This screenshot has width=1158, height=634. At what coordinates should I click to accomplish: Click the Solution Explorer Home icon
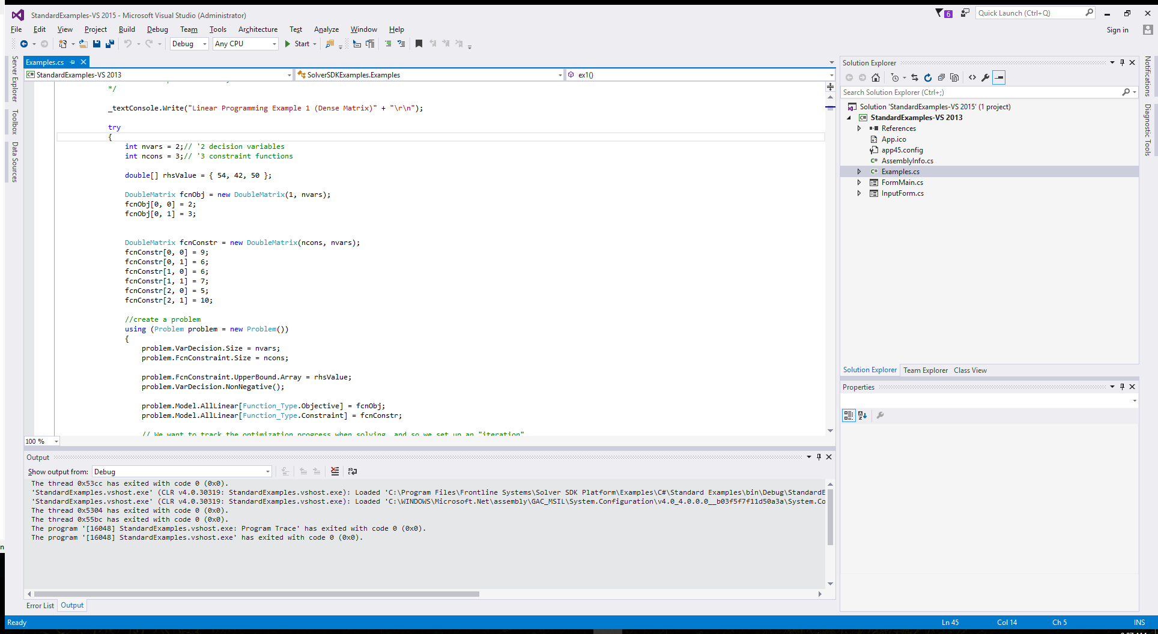876,77
